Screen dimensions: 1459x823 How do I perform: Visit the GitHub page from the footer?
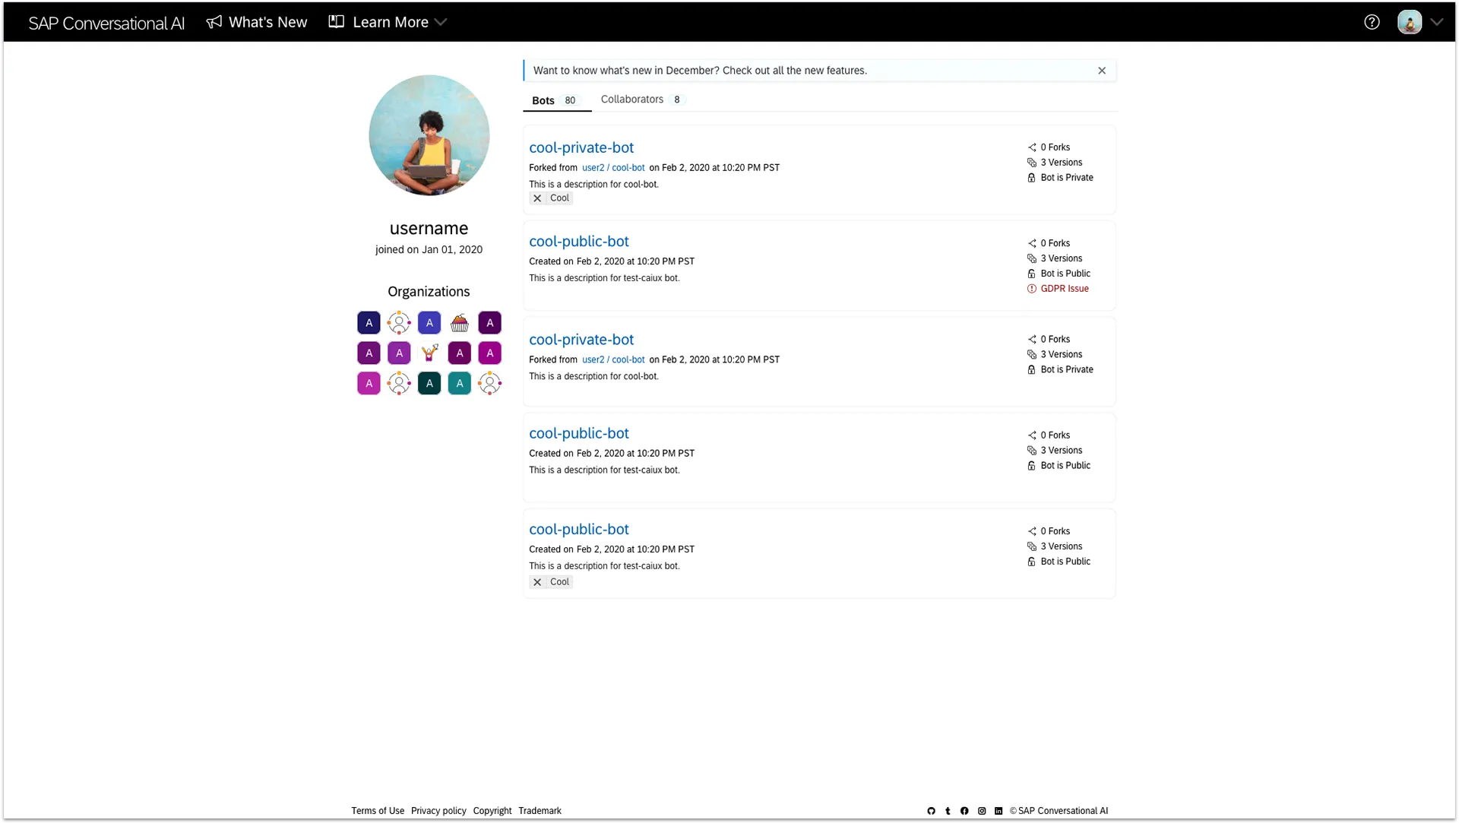click(931, 812)
